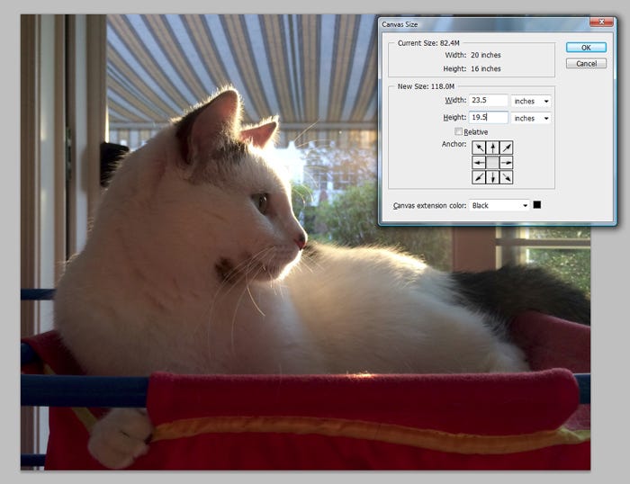
Task: Open the Width units dropdown
Action: tap(531, 102)
